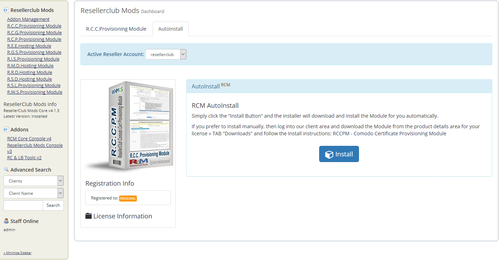This screenshot has height=260, width=499.
Task: Go to R.E.E.Hosting Module
Action: point(29,46)
